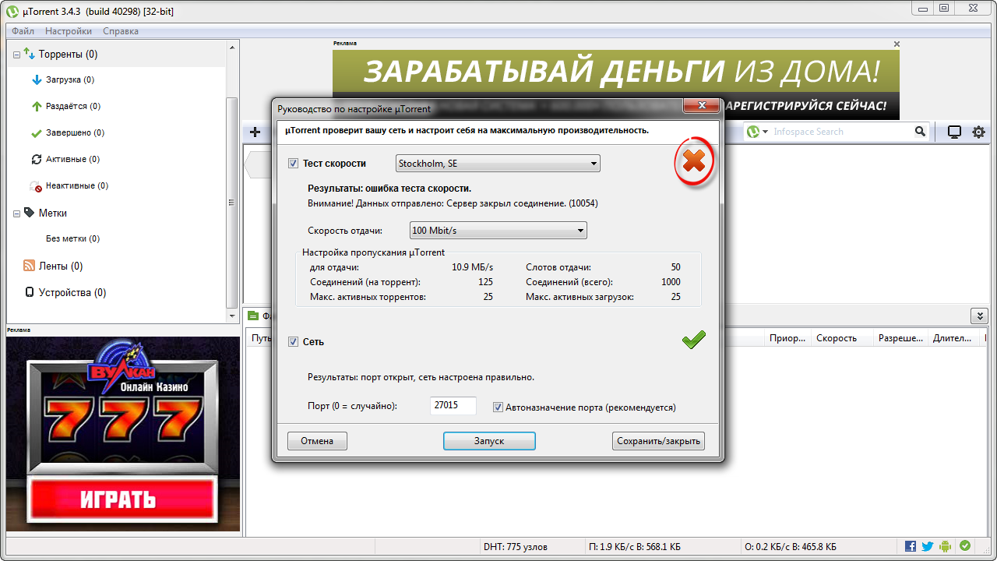Collapse the Метки tree section
Image resolution: width=997 pixels, height=561 pixels.
point(17,213)
